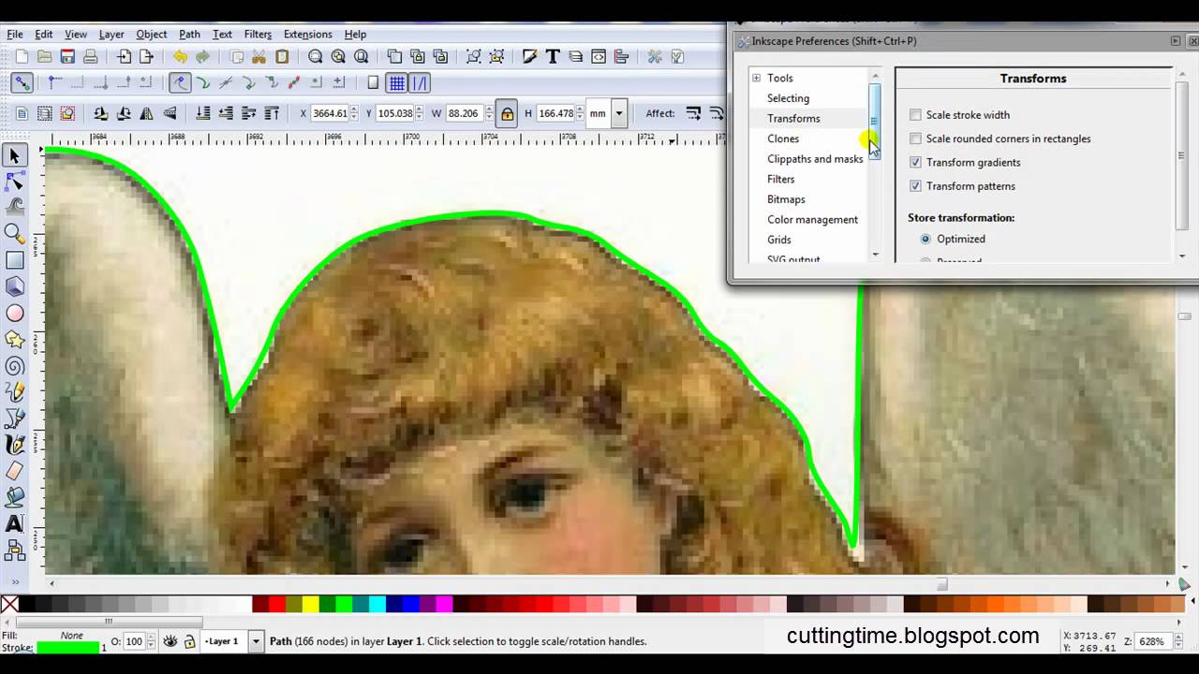Open the File menu

pos(15,35)
